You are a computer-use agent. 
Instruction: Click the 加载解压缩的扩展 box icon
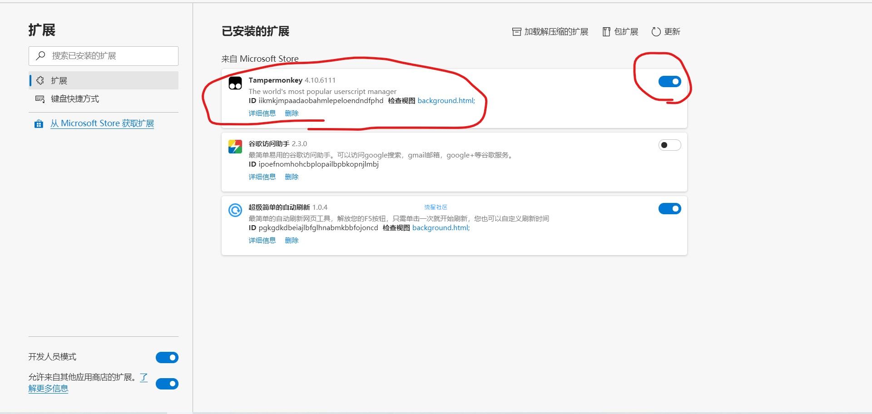click(x=516, y=32)
